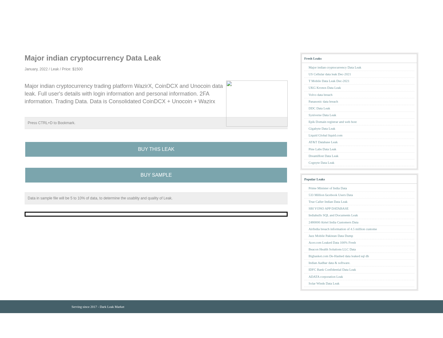Open 'Jazz Mobile Pakistan Data Dump' link
The image size is (443, 338).
330,236
